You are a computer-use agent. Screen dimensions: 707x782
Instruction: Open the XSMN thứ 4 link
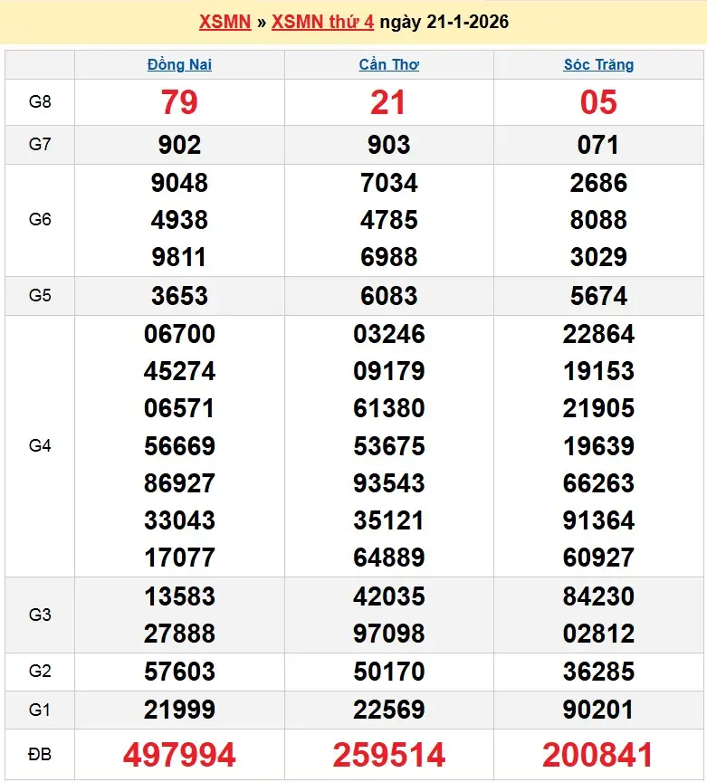(322, 22)
